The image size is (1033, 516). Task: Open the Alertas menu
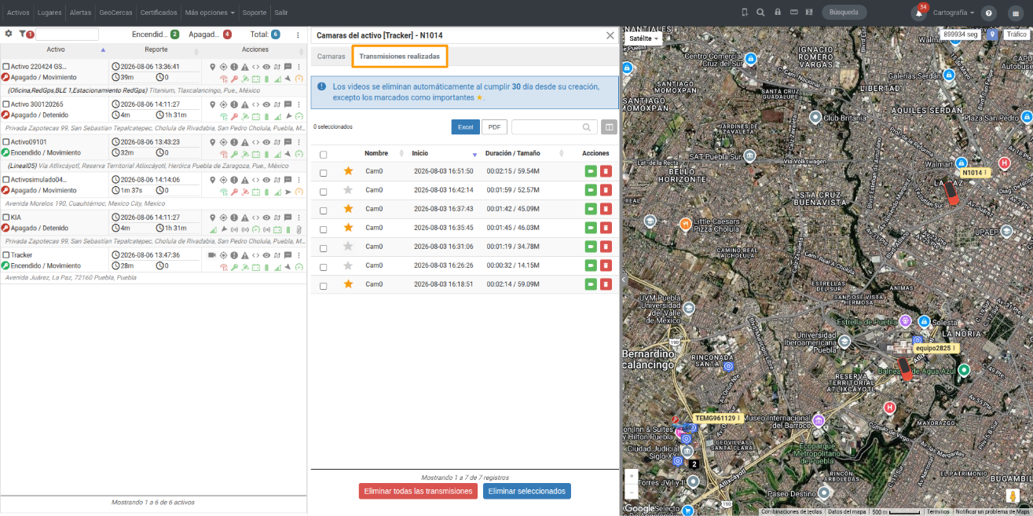(80, 13)
